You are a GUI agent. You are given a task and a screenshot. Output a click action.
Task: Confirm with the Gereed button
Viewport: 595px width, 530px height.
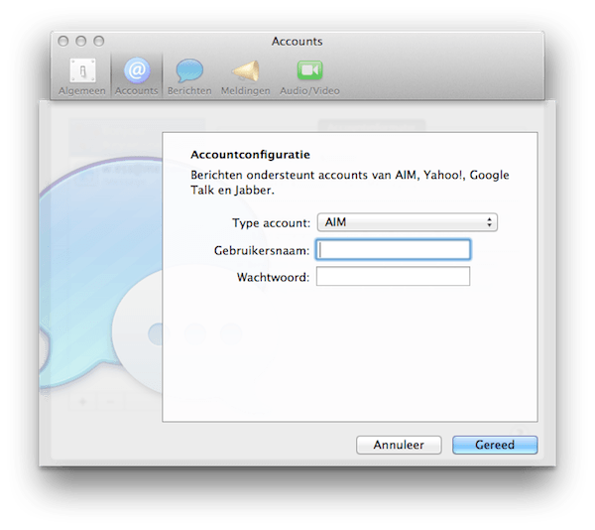point(495,445)
